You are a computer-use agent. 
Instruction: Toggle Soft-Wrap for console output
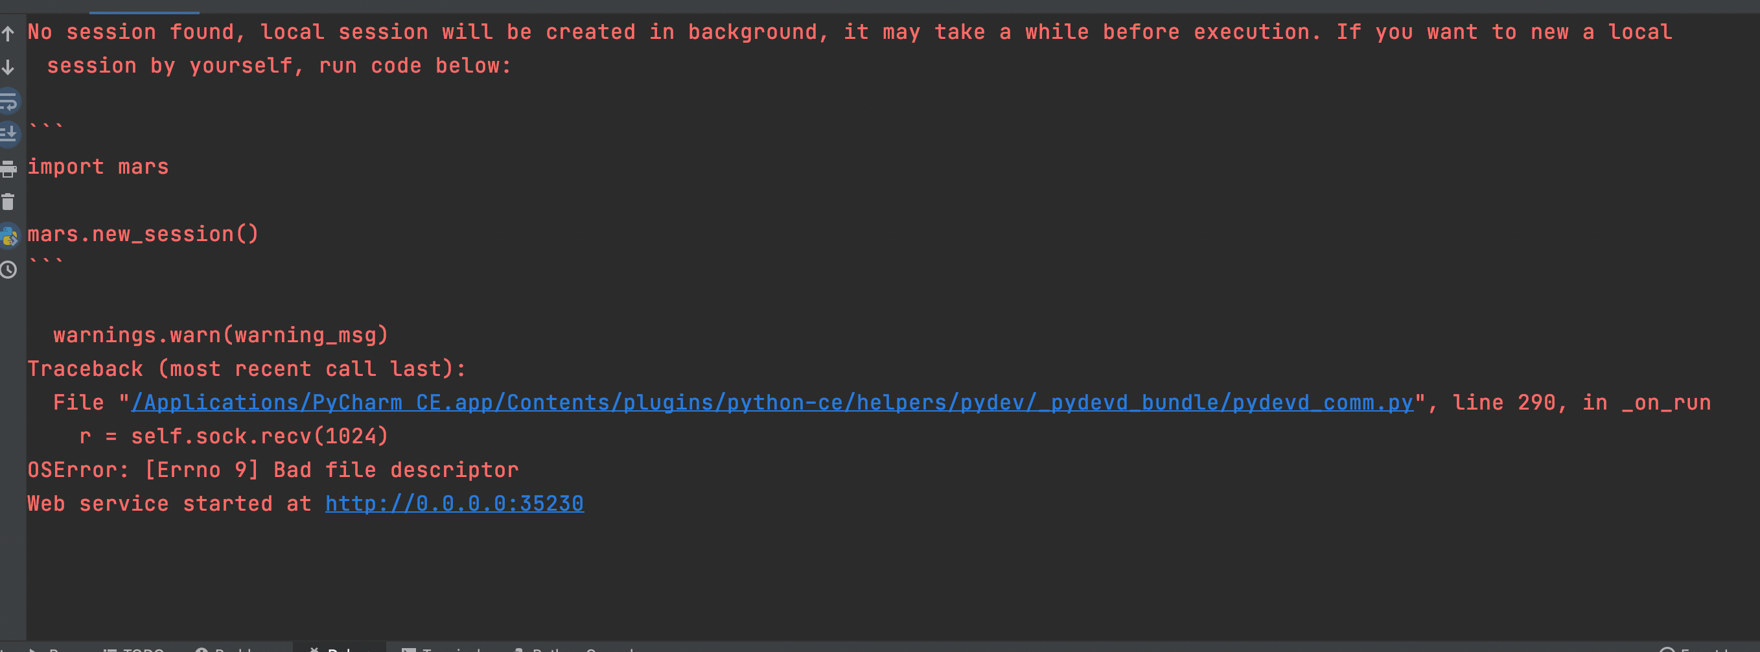(x=8, y=101)
